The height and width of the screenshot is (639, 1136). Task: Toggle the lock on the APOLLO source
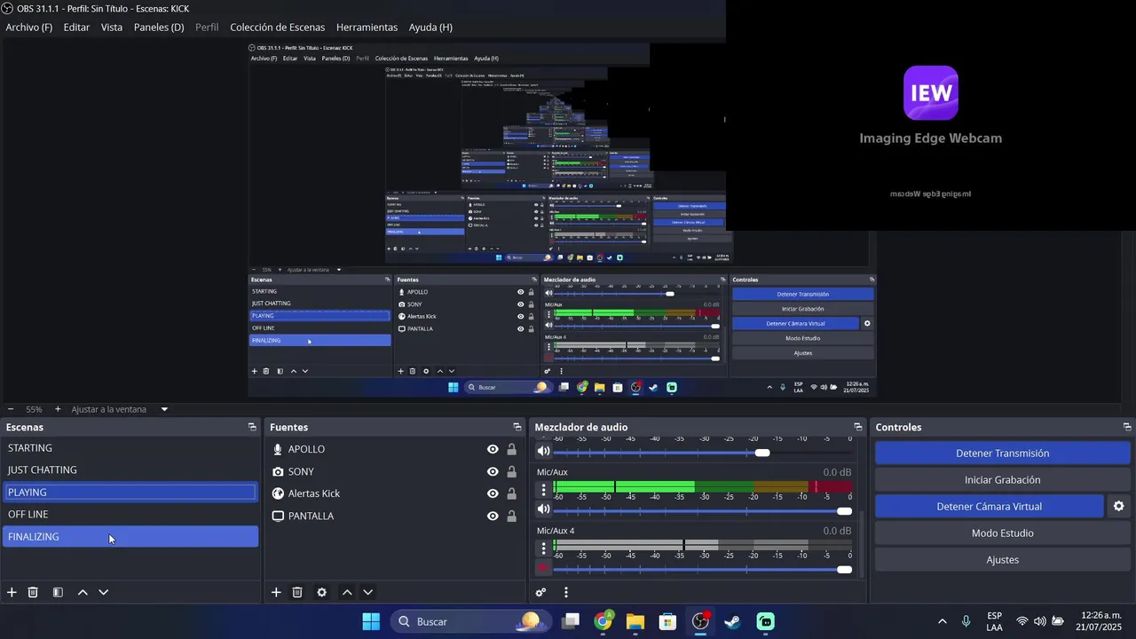511,449
